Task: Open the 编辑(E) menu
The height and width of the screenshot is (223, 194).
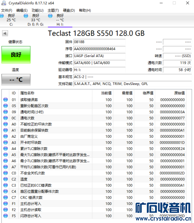Action: [22, 10]
